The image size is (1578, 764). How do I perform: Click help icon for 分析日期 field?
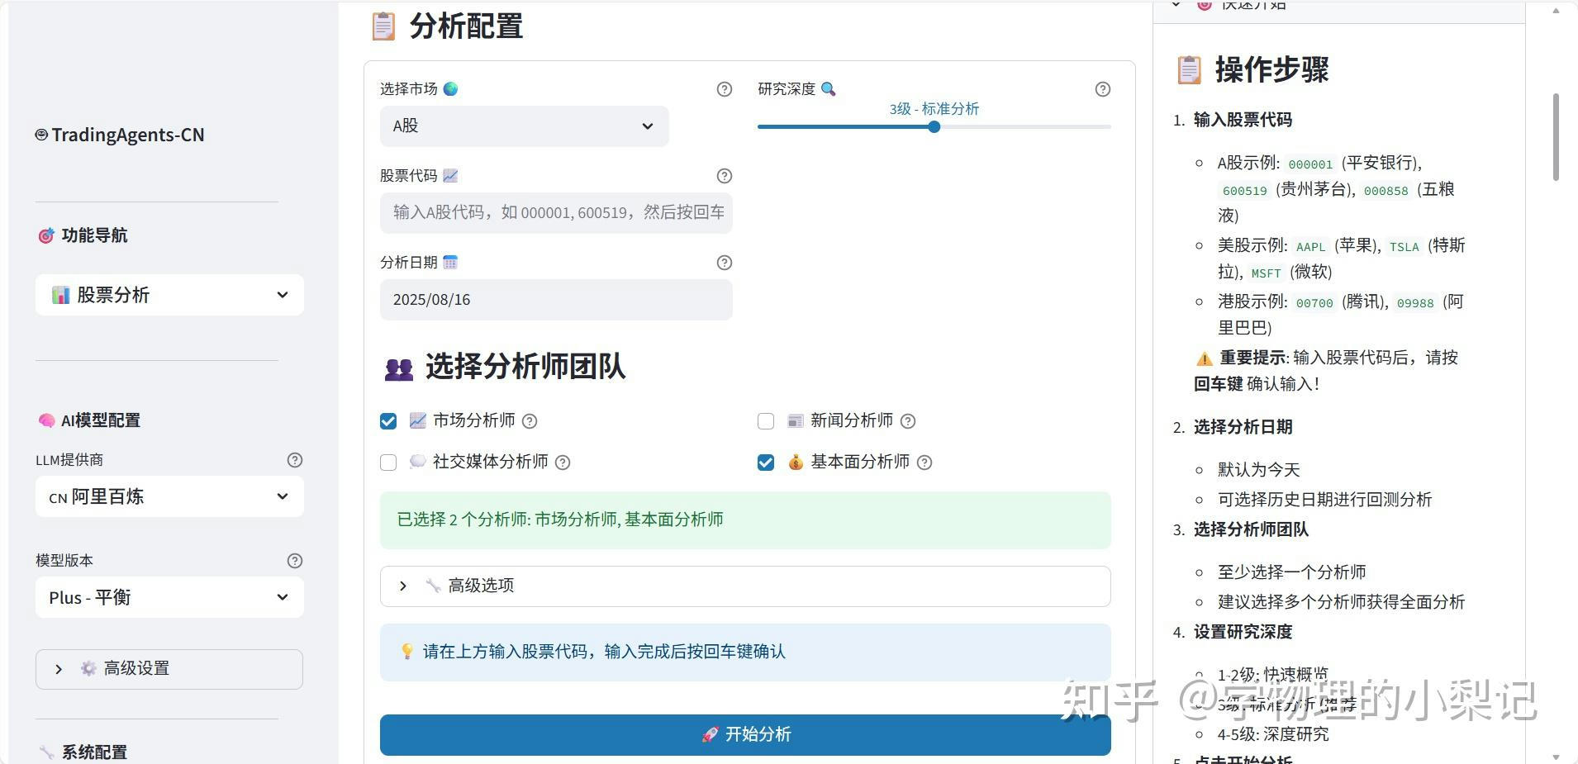(x=724, y=263)
